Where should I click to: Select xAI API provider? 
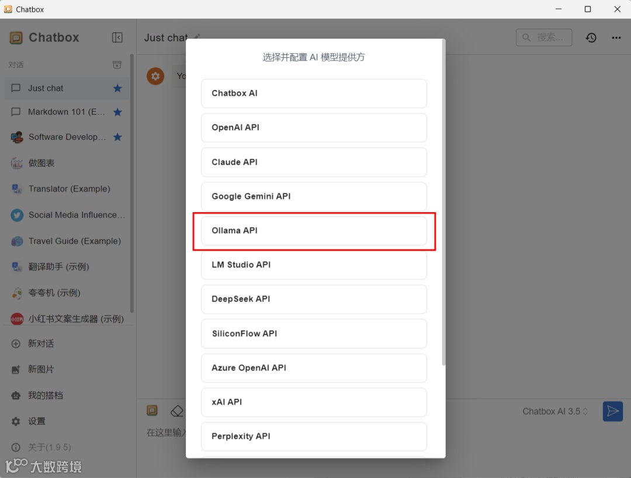[x=314, y=402]
